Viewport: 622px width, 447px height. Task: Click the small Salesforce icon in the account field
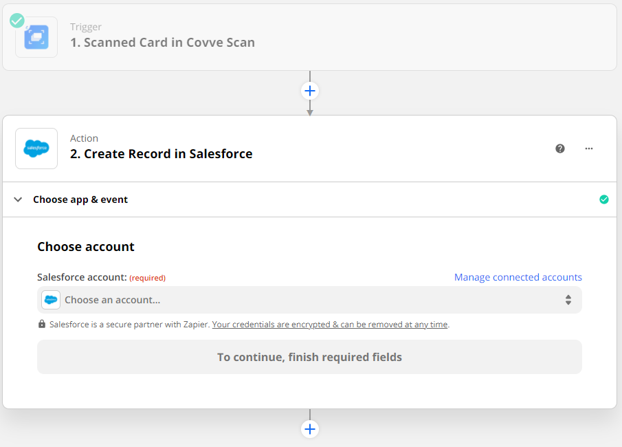[x=51, y=300]
